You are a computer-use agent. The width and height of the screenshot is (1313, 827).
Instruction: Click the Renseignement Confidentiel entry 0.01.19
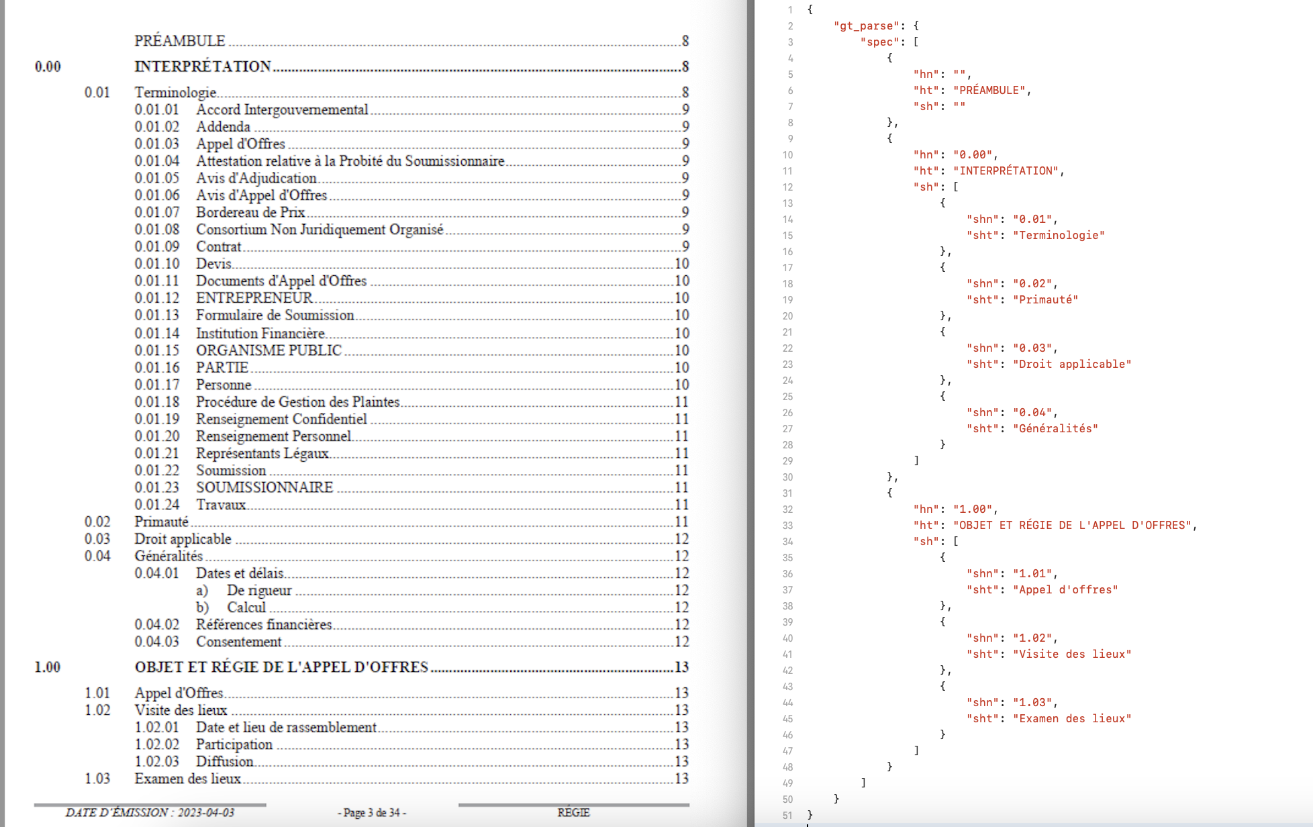(281, 419)
